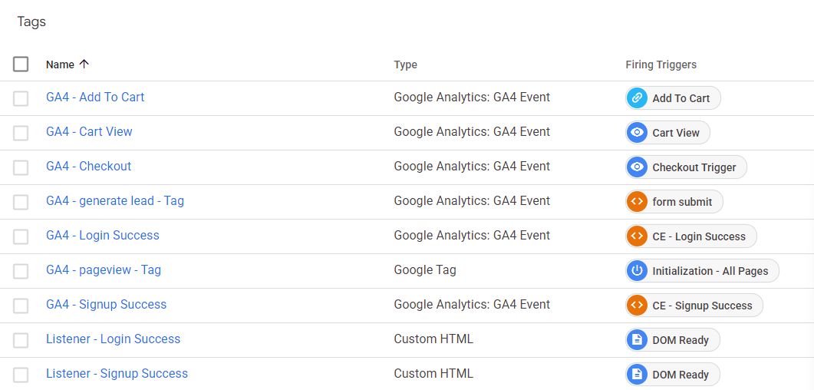Open the GA4 - Cart View tag
The width and height of the screenshot is (814, 390).
click(89, 131)
